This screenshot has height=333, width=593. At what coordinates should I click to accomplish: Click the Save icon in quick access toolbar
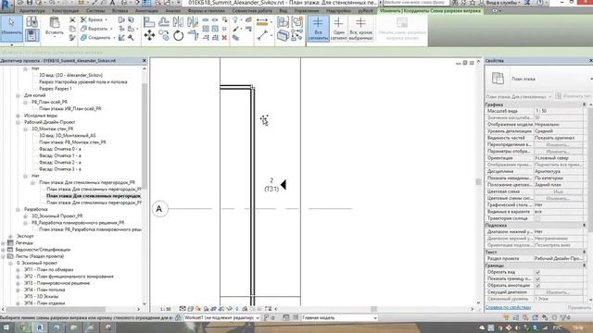click(29, 3)
